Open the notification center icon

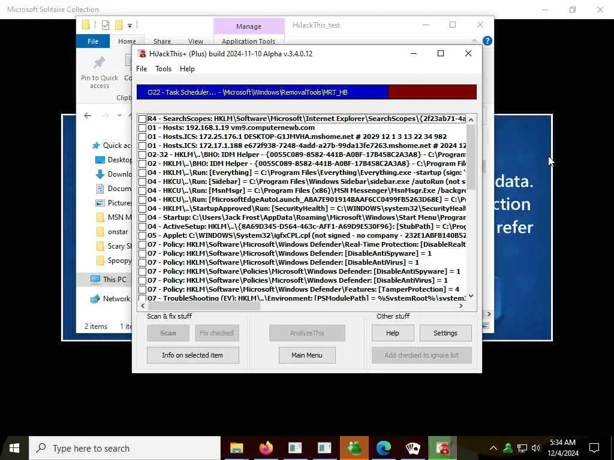[594, 448]
